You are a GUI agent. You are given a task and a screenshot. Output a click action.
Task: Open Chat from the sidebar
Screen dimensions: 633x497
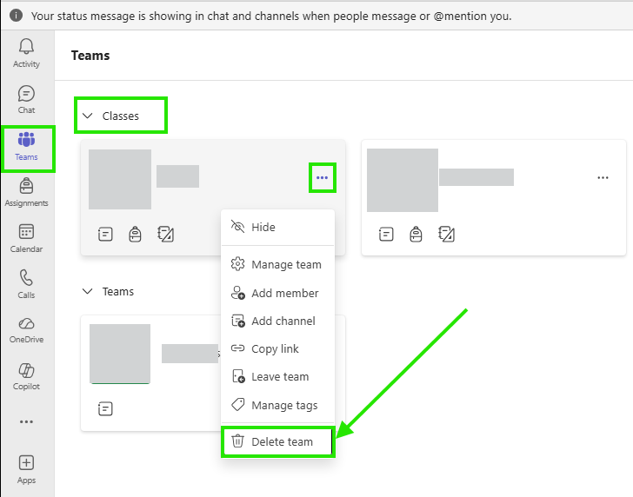[x=26, y=99]
